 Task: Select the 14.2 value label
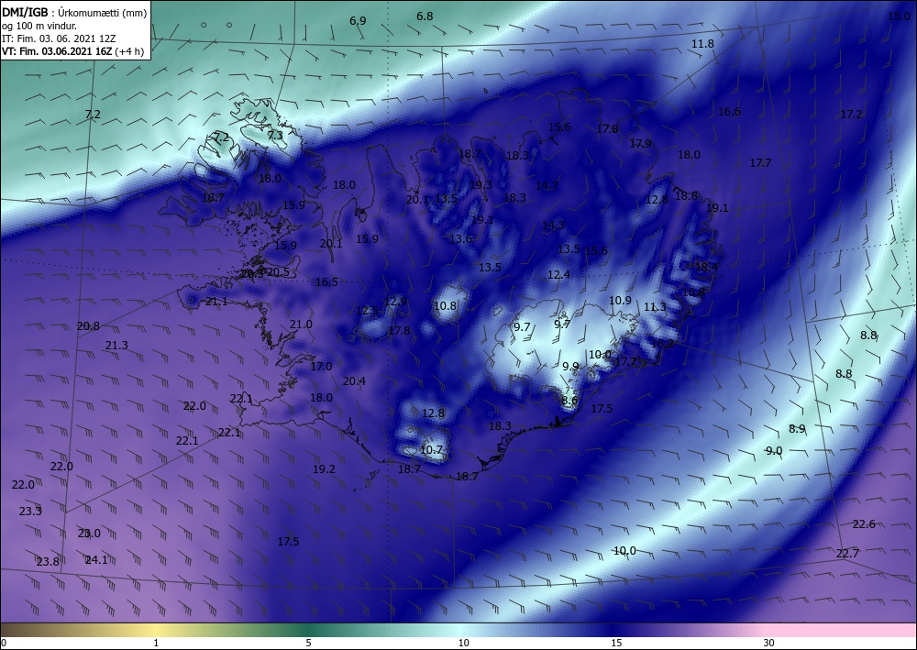547,186
